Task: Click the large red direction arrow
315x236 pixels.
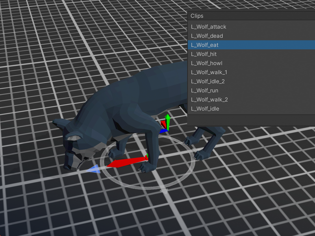Action: click(126, 162)
